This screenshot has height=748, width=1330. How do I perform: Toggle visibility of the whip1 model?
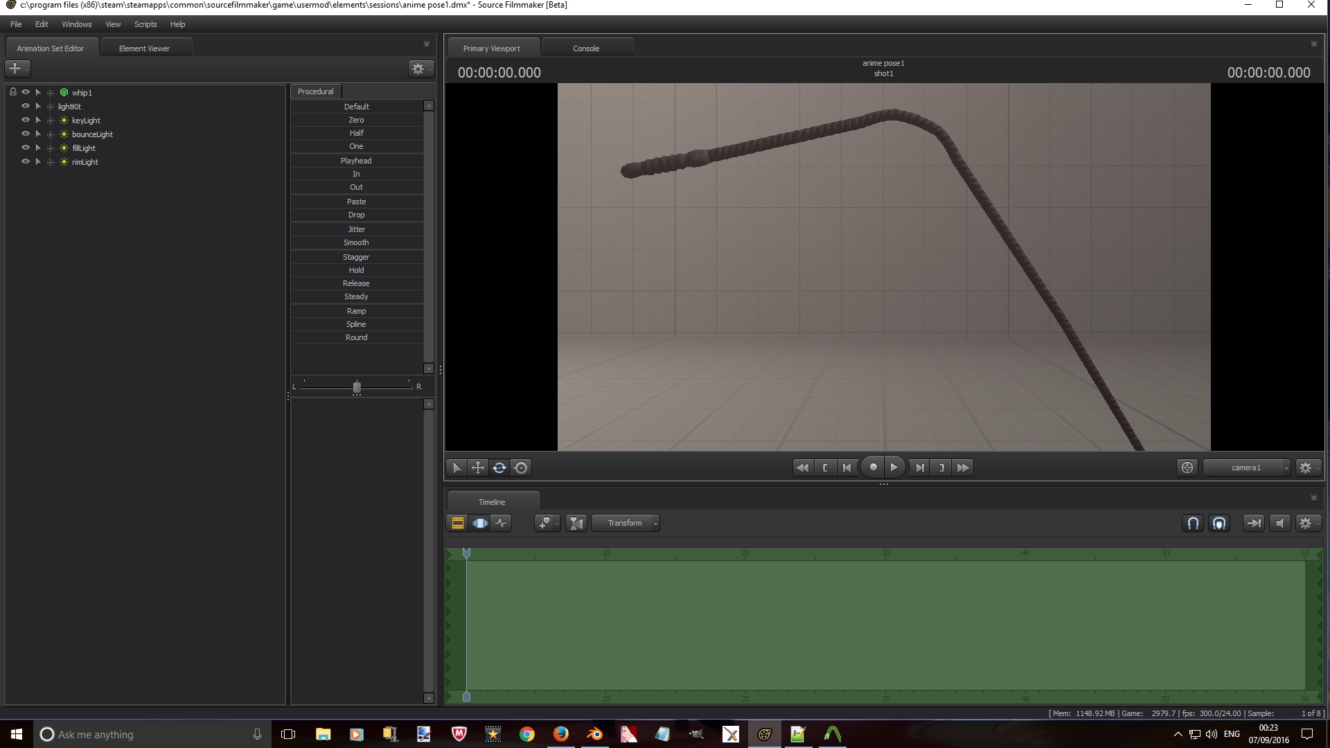[x=26, y=92]
